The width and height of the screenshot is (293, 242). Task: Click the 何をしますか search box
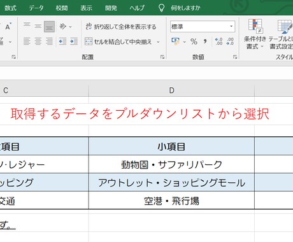(185, 8)
